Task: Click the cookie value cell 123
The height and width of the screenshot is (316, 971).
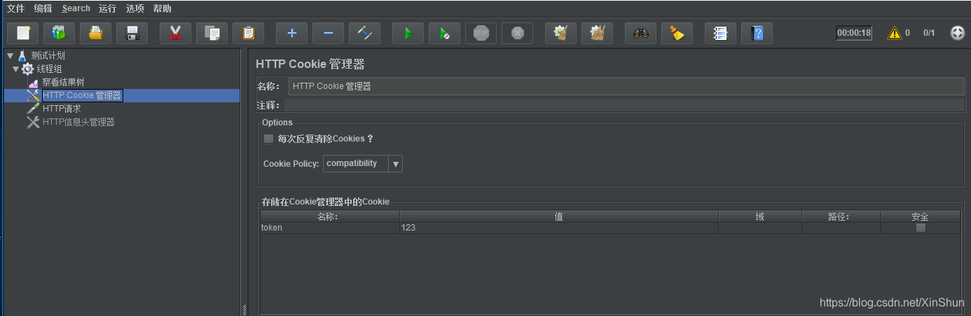Action: (x=559, y=228)
